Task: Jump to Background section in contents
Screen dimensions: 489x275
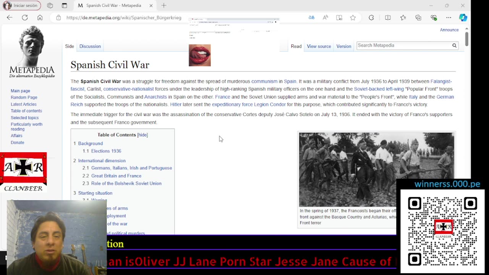Action: [x=90, y=144]
